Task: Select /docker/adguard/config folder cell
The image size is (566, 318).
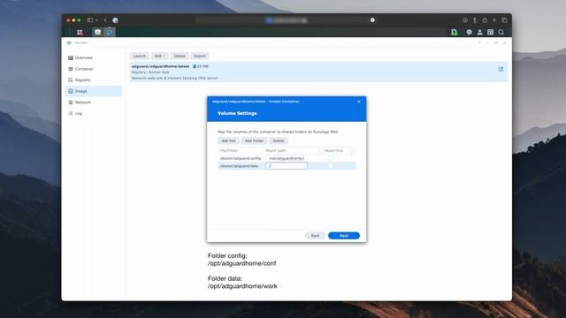Action: click(x=240, y=158)
